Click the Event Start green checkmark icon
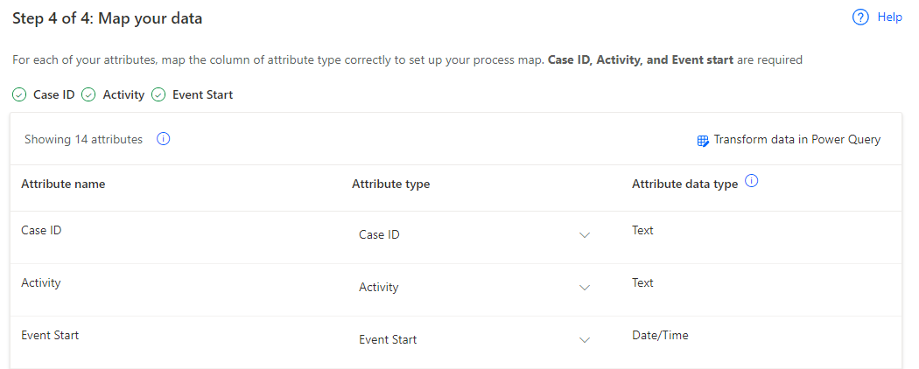 [x=158, y=94]
